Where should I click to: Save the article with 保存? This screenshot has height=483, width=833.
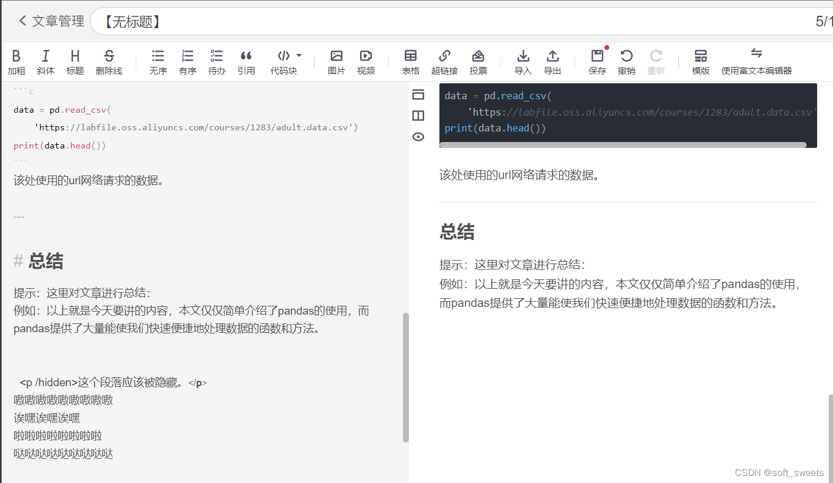pos(597,62)
